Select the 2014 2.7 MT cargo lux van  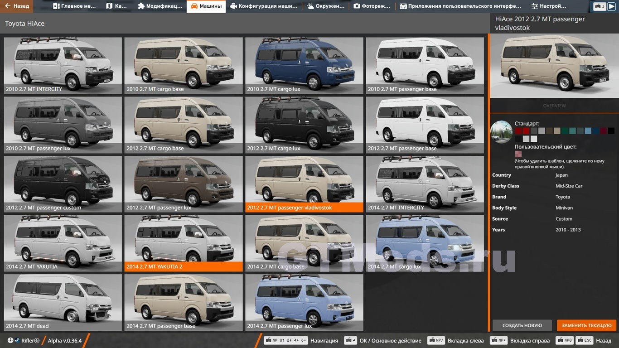pyautogui.click(x=425, y=243)
